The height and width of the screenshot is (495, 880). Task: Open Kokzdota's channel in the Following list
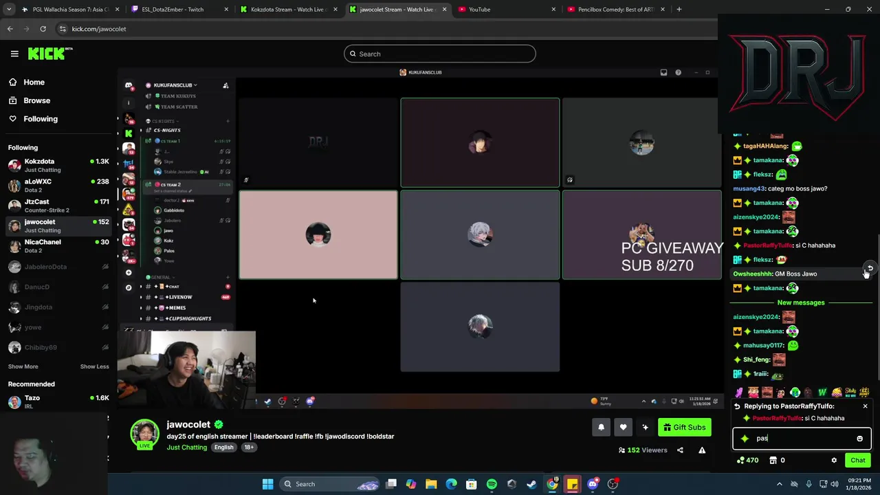(58, 165)
